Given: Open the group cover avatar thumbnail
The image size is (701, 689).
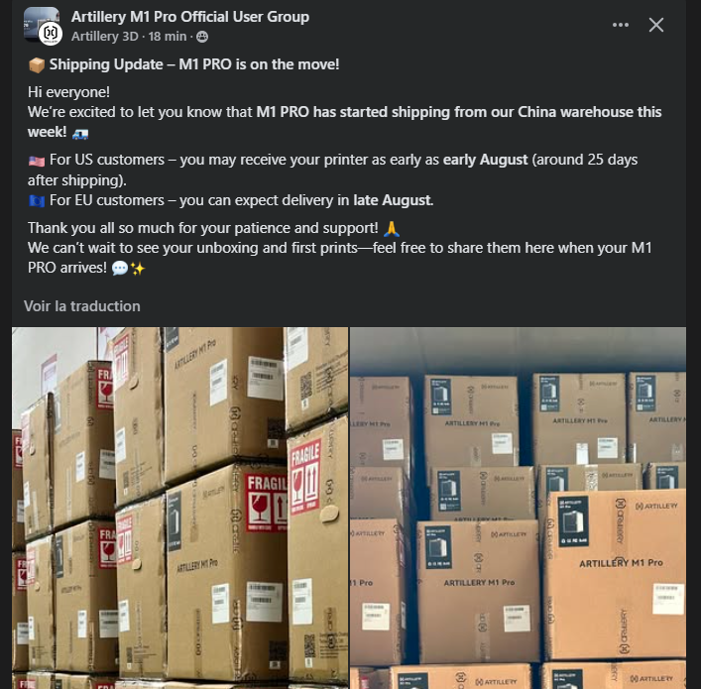Looking at the screenshot, I should (x=41, y=23).
